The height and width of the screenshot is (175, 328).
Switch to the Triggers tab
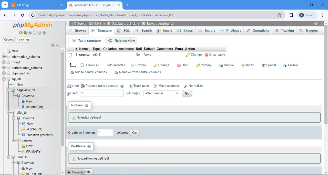pyautogui.click(x=309, y=30)
